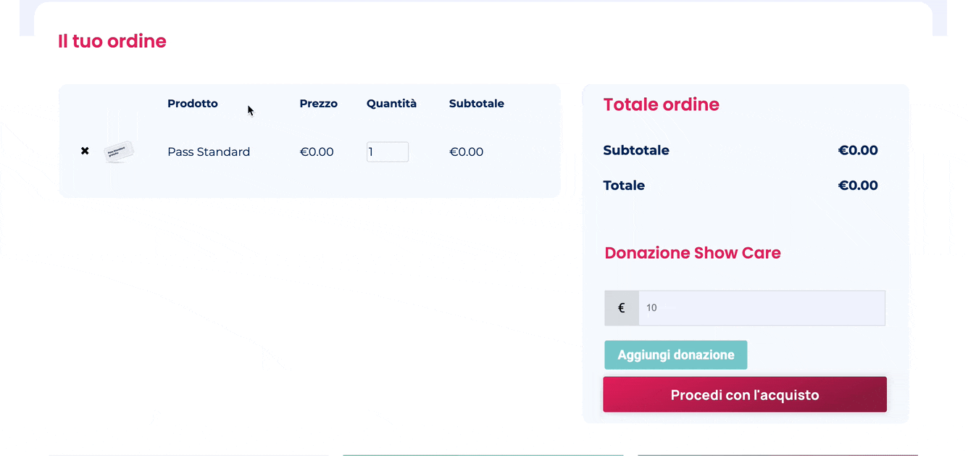Click the €0.00 value beside Totale
This screenshot has height=456, width=968.
(x=858, y=186)
